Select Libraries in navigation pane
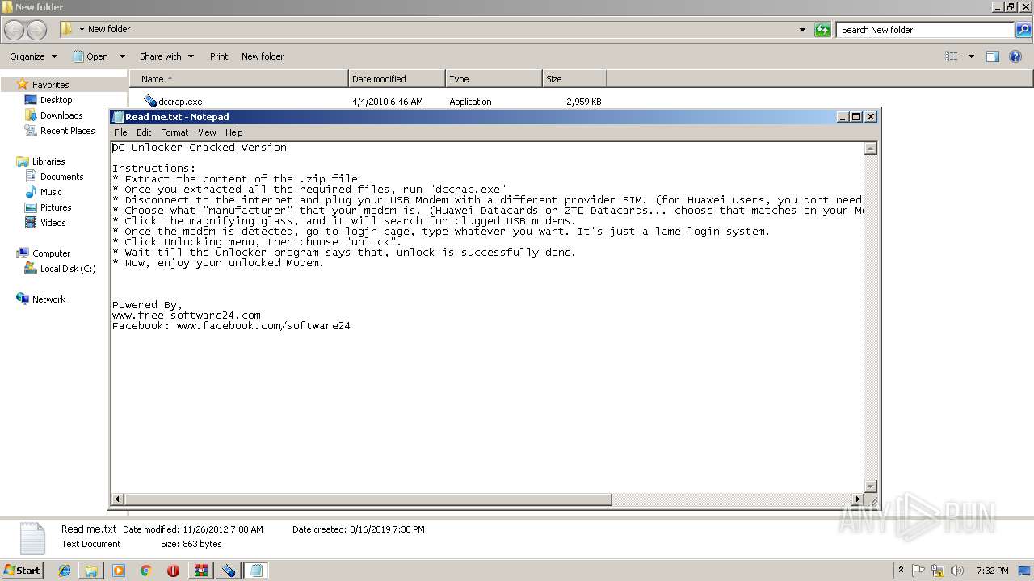The width and height of the screenshot is (1034, 581). [x=48, y=161]
